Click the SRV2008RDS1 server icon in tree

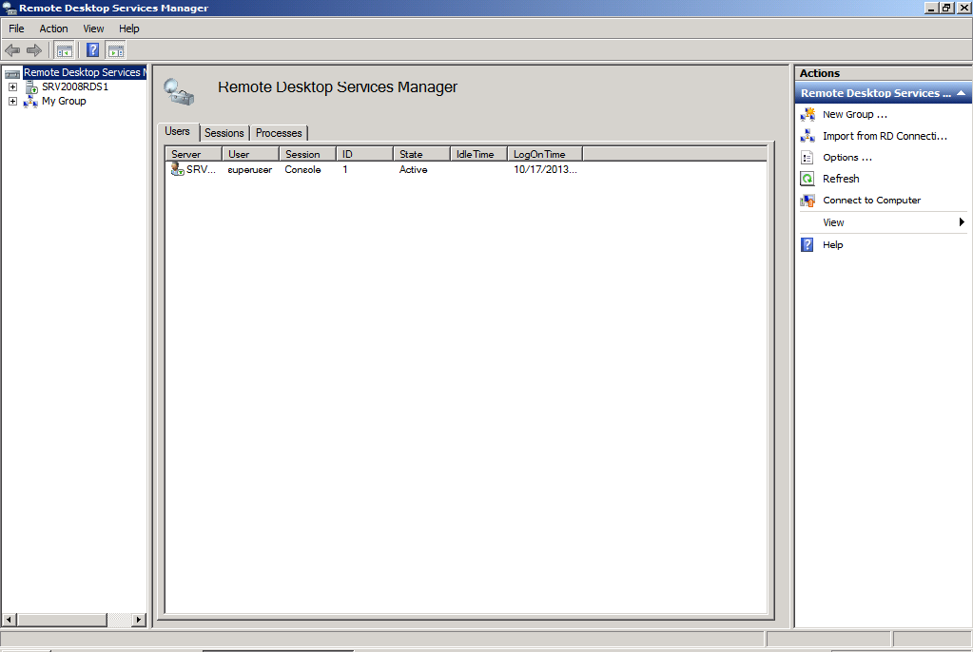(x=31, y=86)
